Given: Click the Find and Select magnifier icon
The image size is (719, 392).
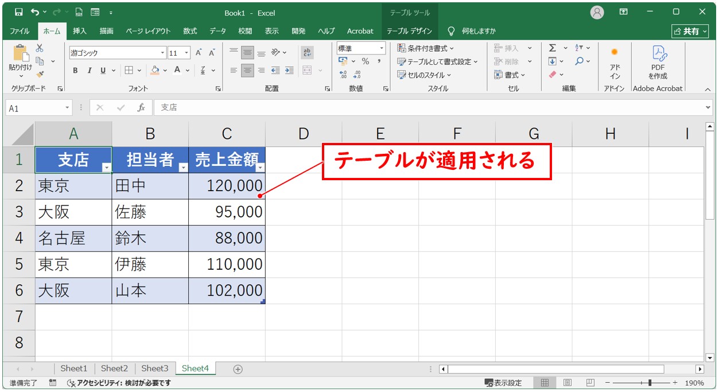Looking at the screenshot, I should pyautogui.click(x=580, y=61).
